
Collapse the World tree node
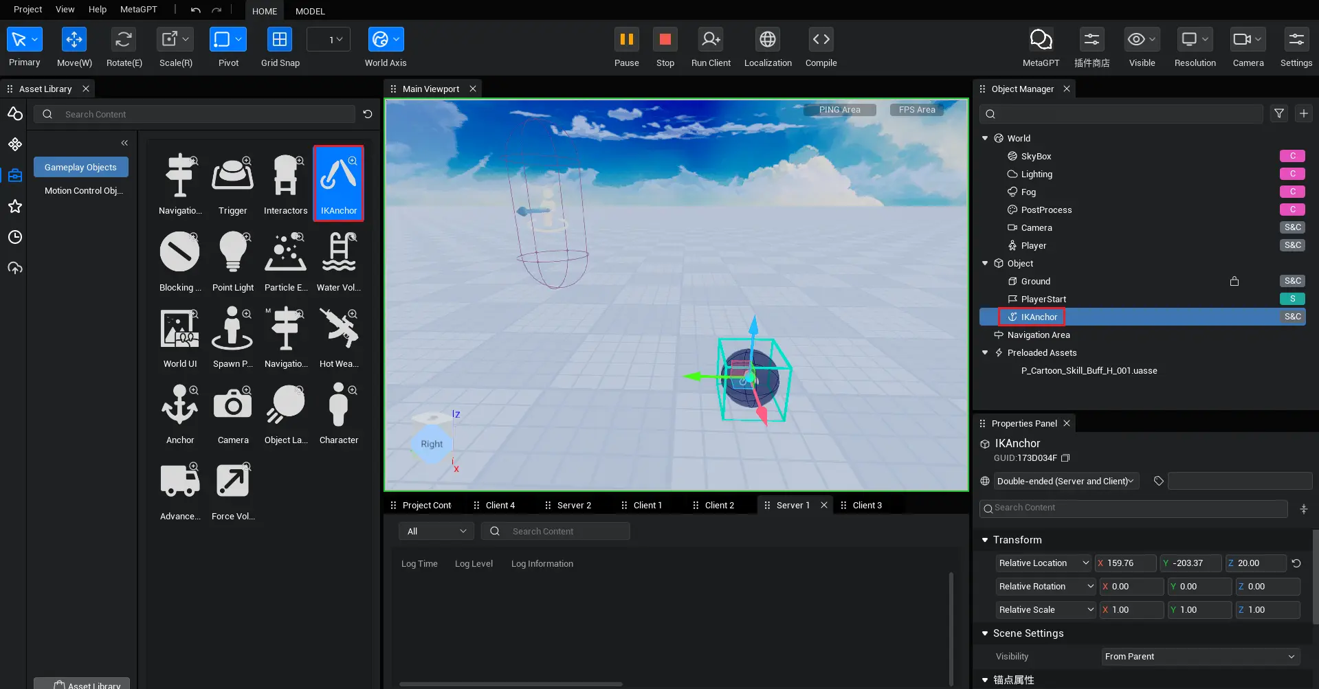point(985,138)
